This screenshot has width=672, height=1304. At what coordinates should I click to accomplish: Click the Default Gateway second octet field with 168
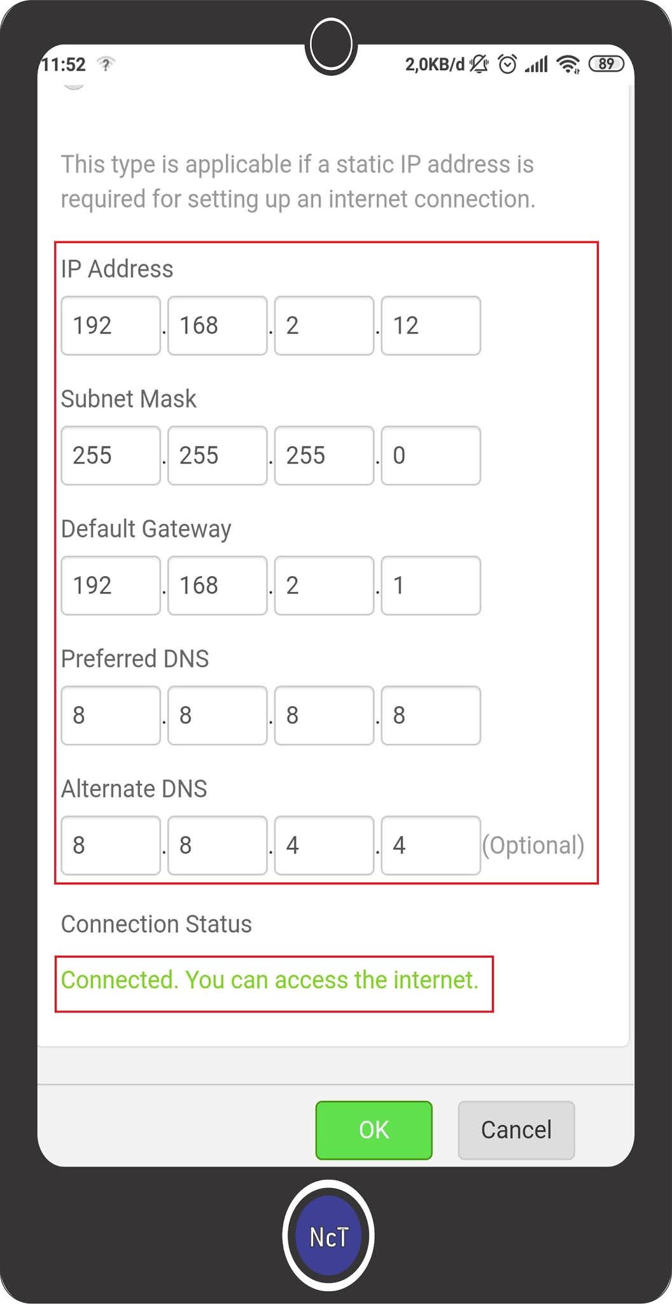pos(217,585)
